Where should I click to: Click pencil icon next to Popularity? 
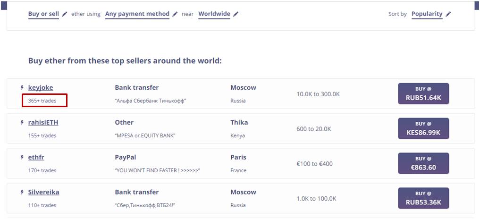point(448,14)
